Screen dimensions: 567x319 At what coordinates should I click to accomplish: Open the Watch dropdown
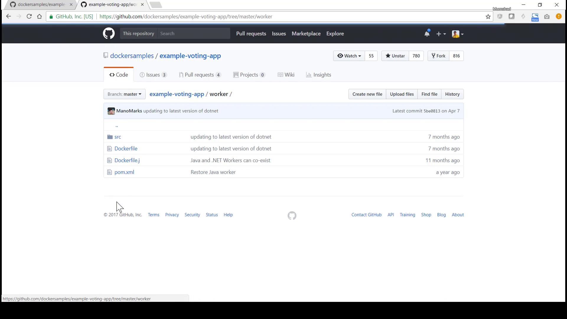click(x=349, y=56)
